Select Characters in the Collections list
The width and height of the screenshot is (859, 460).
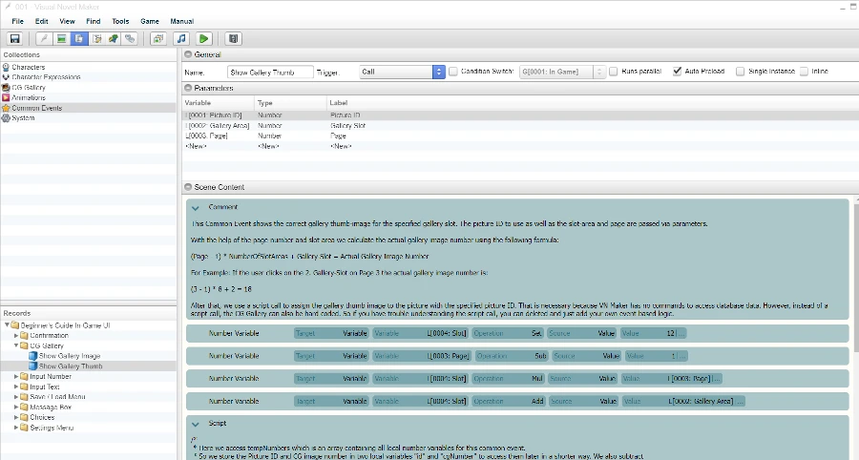tap(29, 67)
